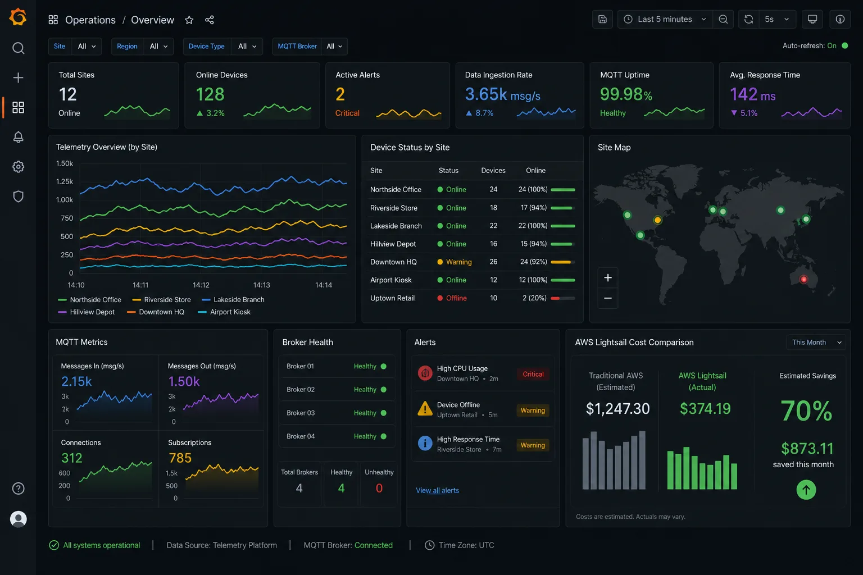The height and width of the screenshot is (575, 863).
Task: Click Uptown Retail online progress bar
Action: tap(563, 298)
